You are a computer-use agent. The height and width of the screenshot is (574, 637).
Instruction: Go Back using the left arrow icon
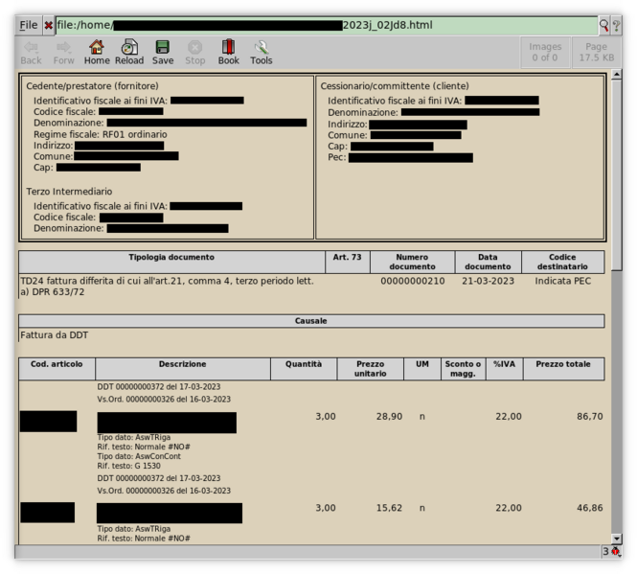tap(31, 52)
